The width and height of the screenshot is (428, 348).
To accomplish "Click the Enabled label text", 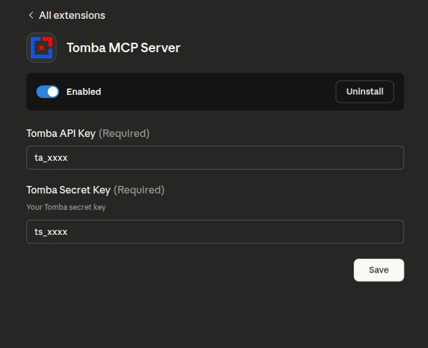I will click(84, 92).
